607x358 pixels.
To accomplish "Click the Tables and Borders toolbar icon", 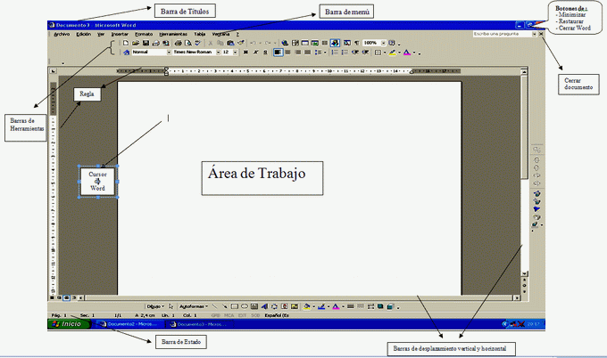I will [295, 43].
